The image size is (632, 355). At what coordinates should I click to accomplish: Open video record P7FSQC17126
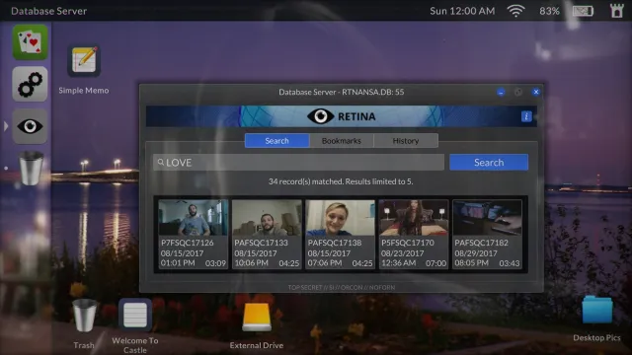pos(194,235)
